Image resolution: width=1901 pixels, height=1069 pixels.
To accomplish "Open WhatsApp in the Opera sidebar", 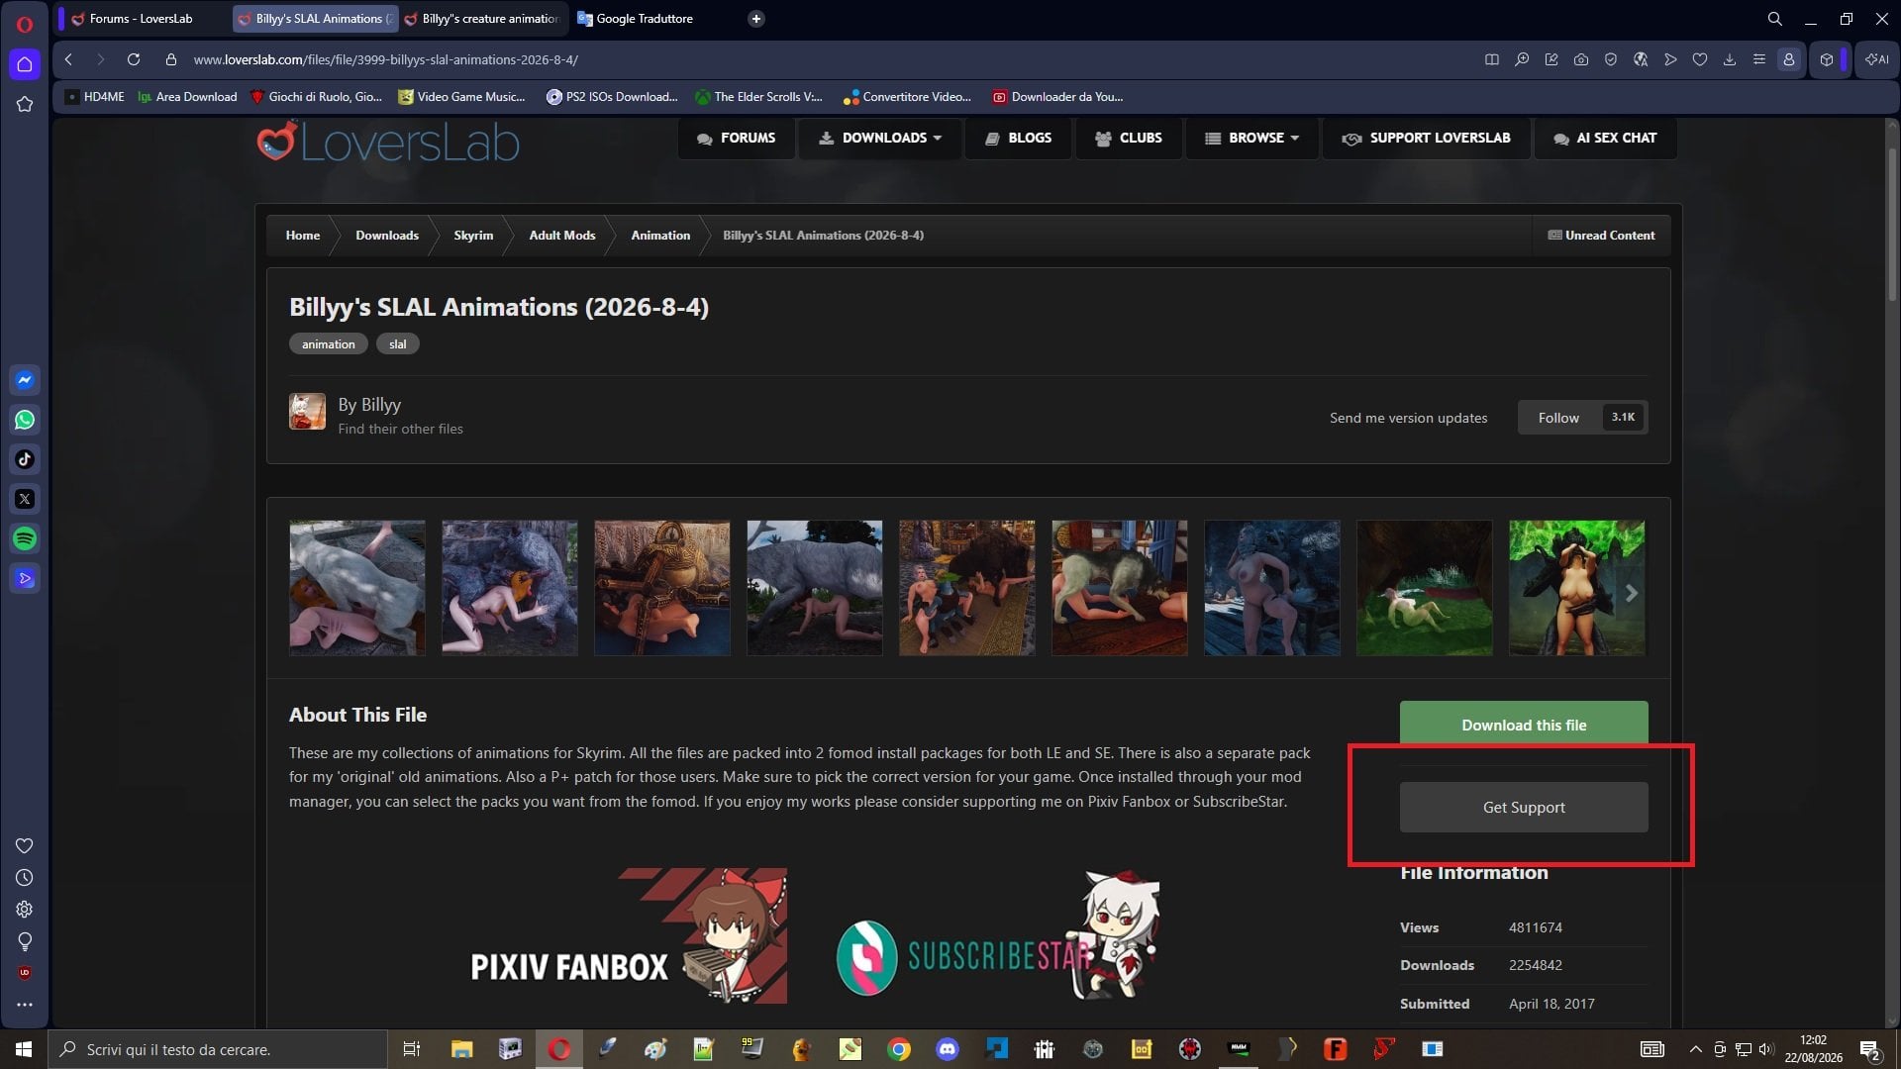I will [25, 420].
